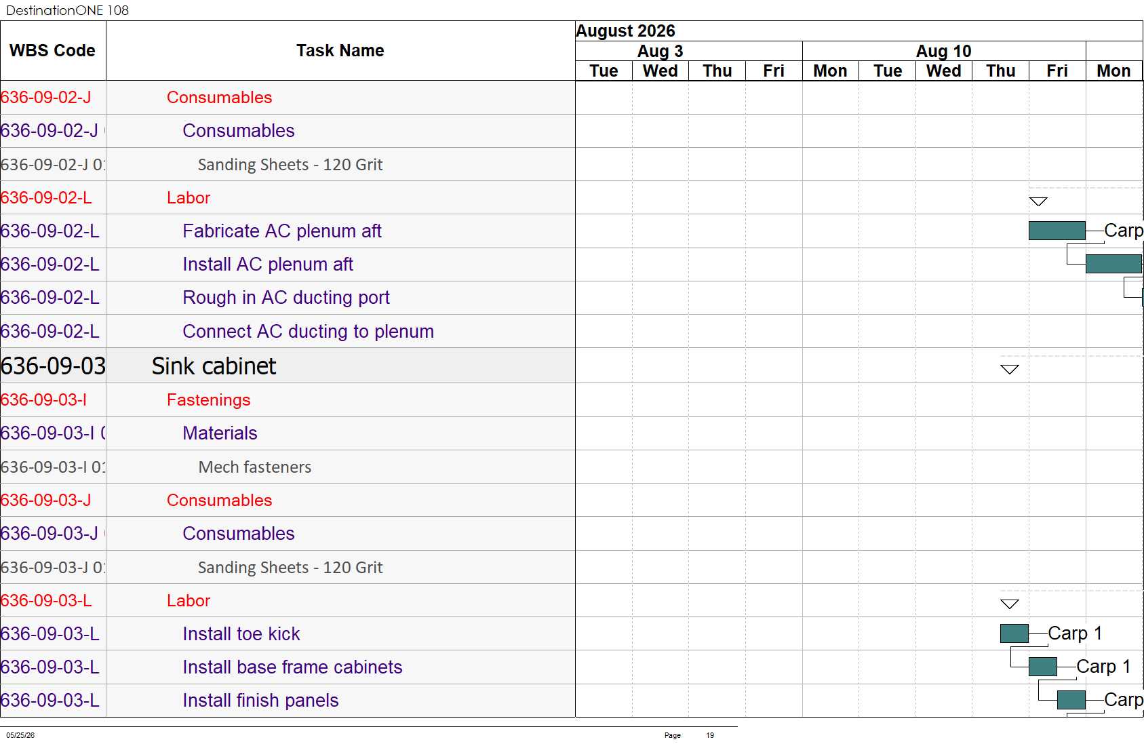Click the Sink cabinet summary triangle marker
1144x744 pixels.
click(x=1010, y=369)
